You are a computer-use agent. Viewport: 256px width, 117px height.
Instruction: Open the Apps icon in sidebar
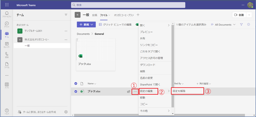(x=7, y=86)
